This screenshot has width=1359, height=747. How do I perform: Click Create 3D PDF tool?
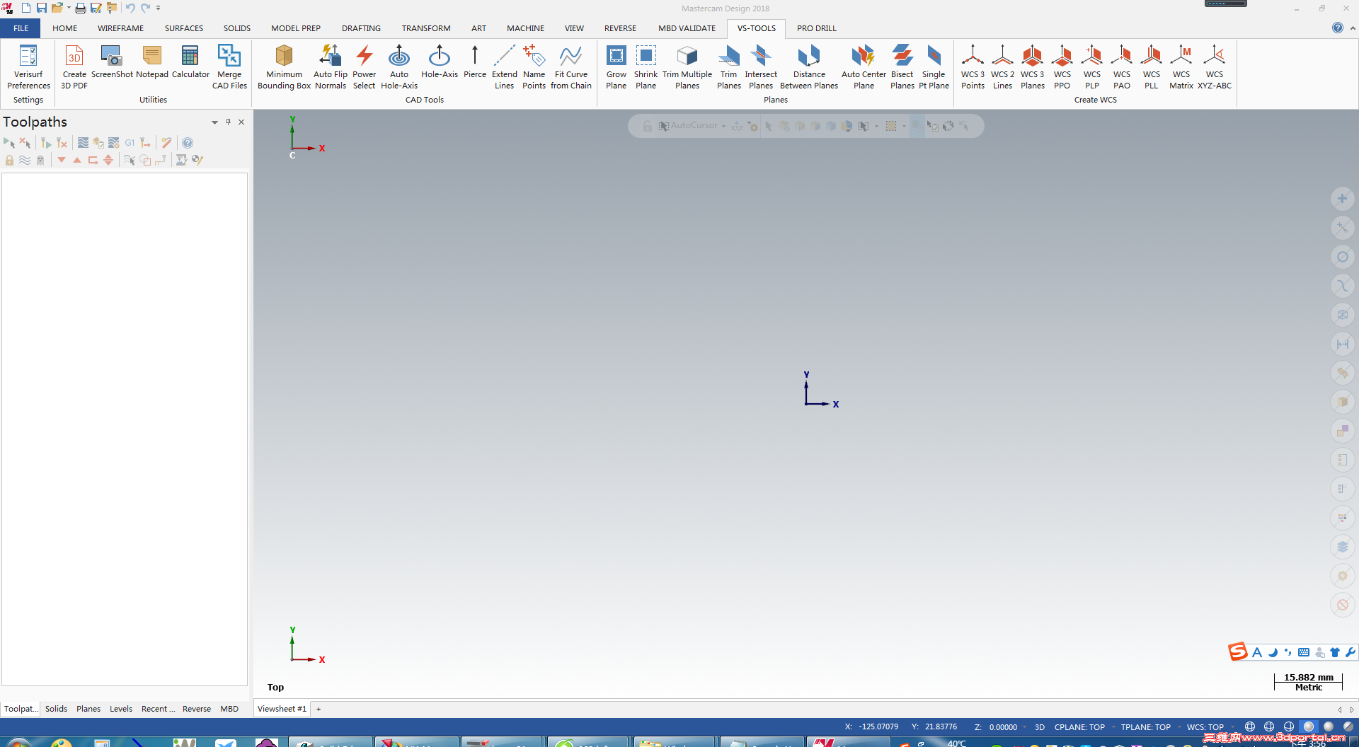point(74,66)
